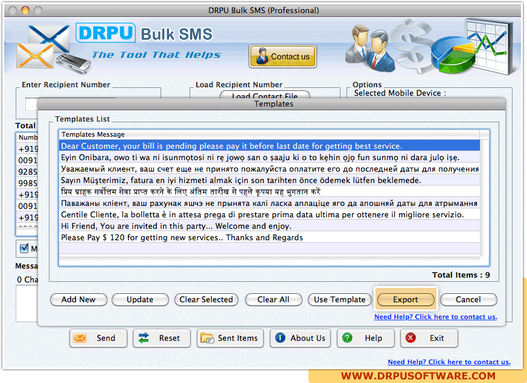Cancel the Templates dialog

tap(468, 299)
